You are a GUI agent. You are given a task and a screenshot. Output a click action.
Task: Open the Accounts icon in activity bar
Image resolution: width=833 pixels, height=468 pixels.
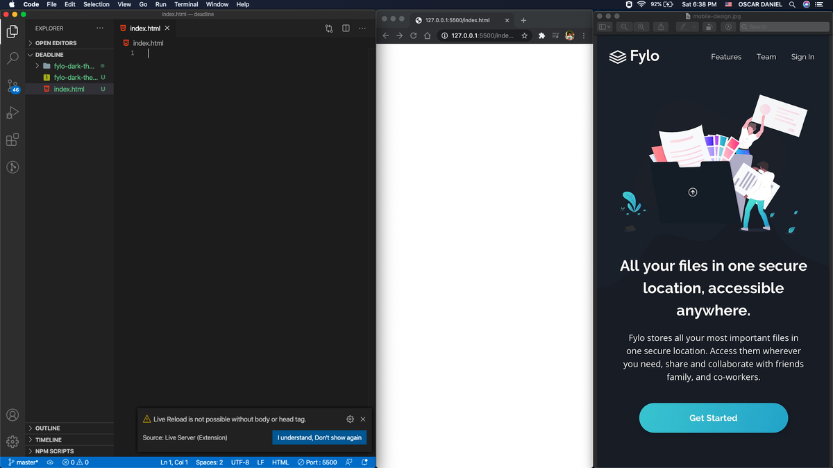[12, 415]
